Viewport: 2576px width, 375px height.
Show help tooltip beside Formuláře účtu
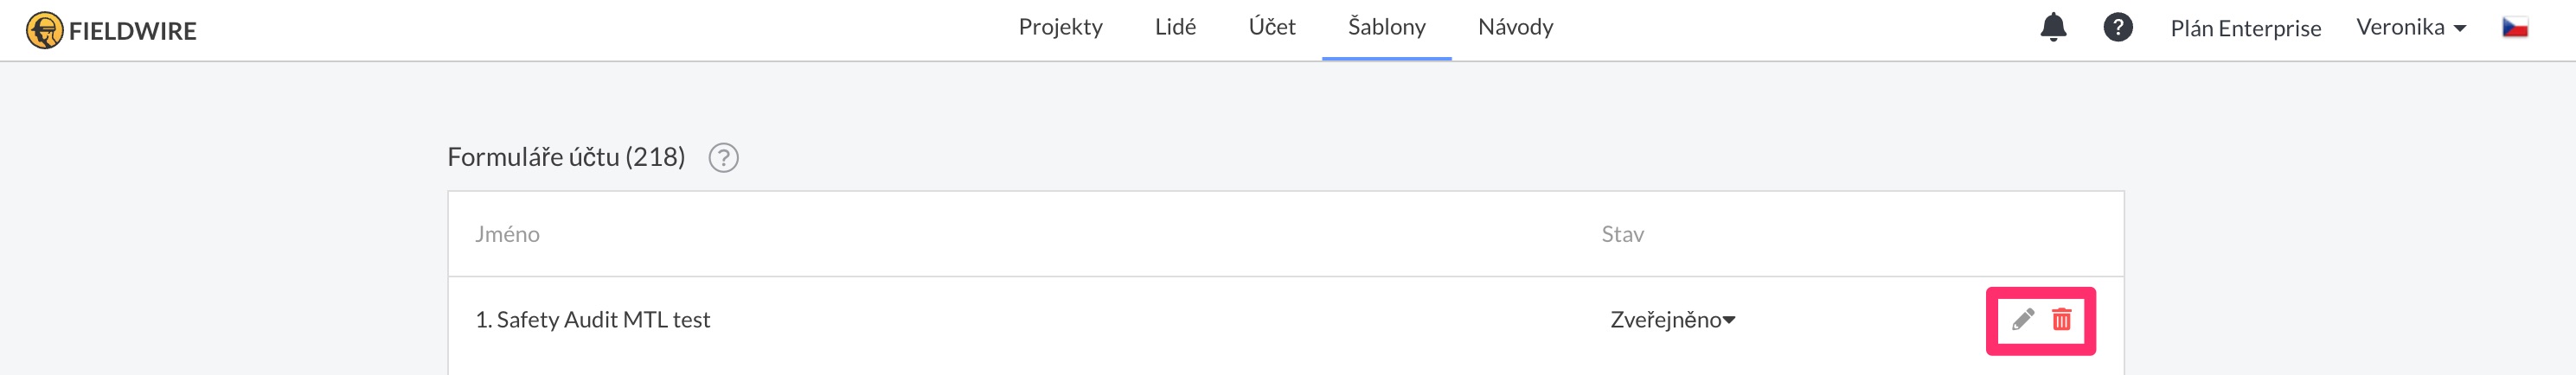click(723, 158)
